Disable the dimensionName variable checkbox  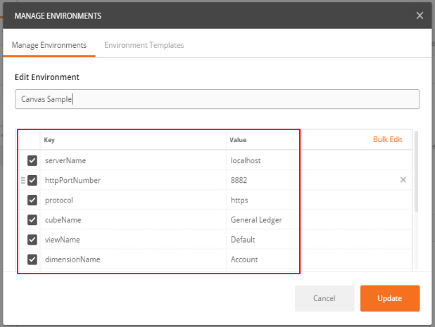point(32,259)
